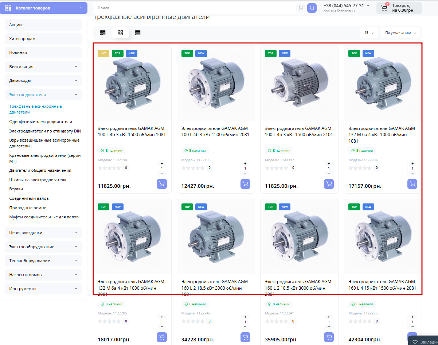Add model 1143397 motor to cart
The width and height of the screenshot is (438, 345).
[329, 184]
